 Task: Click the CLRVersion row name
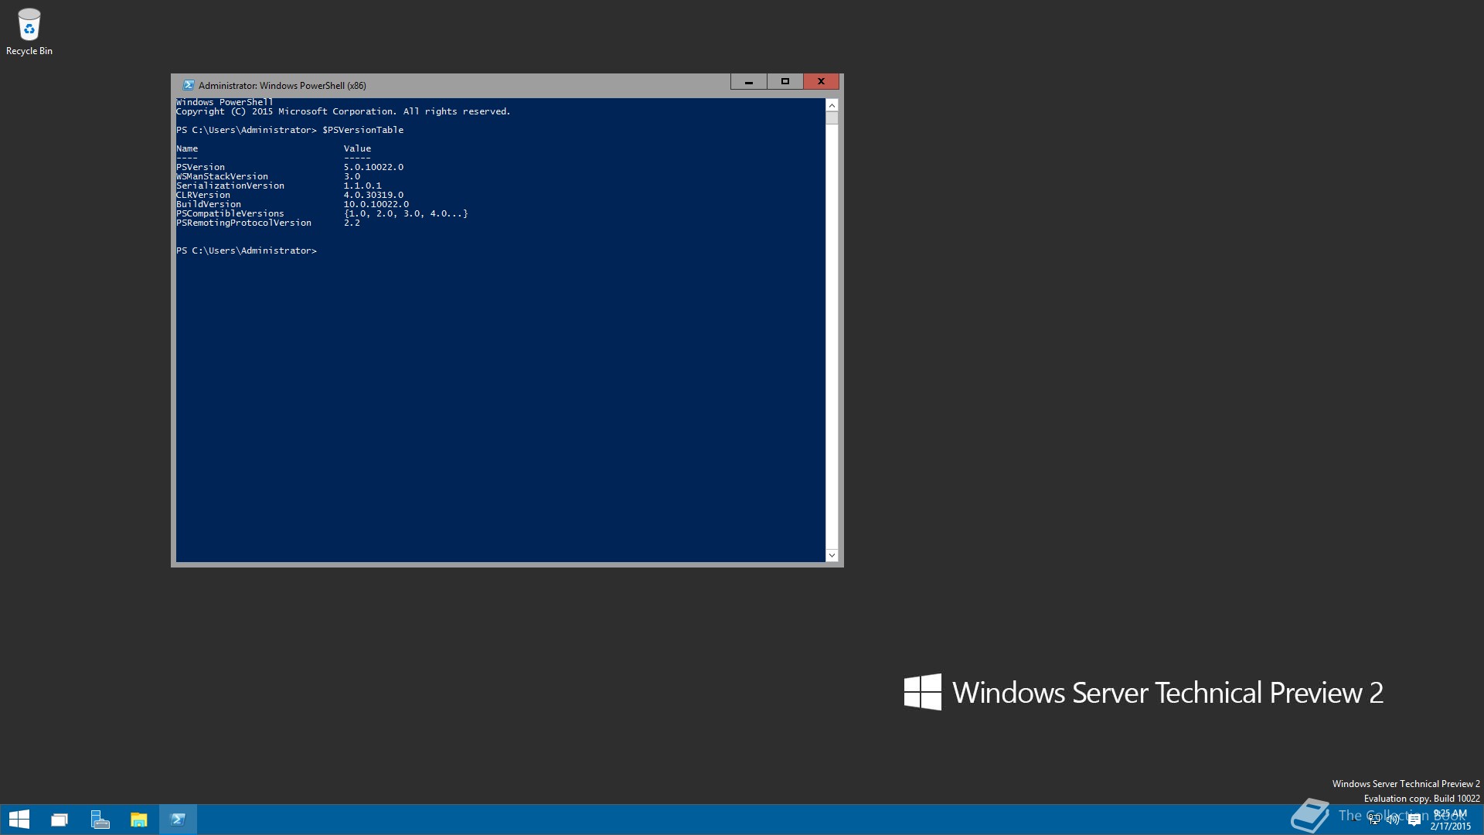pos(203,195)
